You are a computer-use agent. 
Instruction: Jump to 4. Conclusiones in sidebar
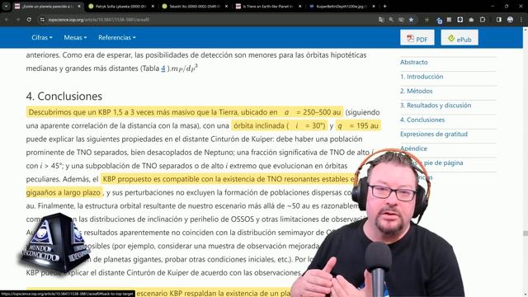[422, 120]
